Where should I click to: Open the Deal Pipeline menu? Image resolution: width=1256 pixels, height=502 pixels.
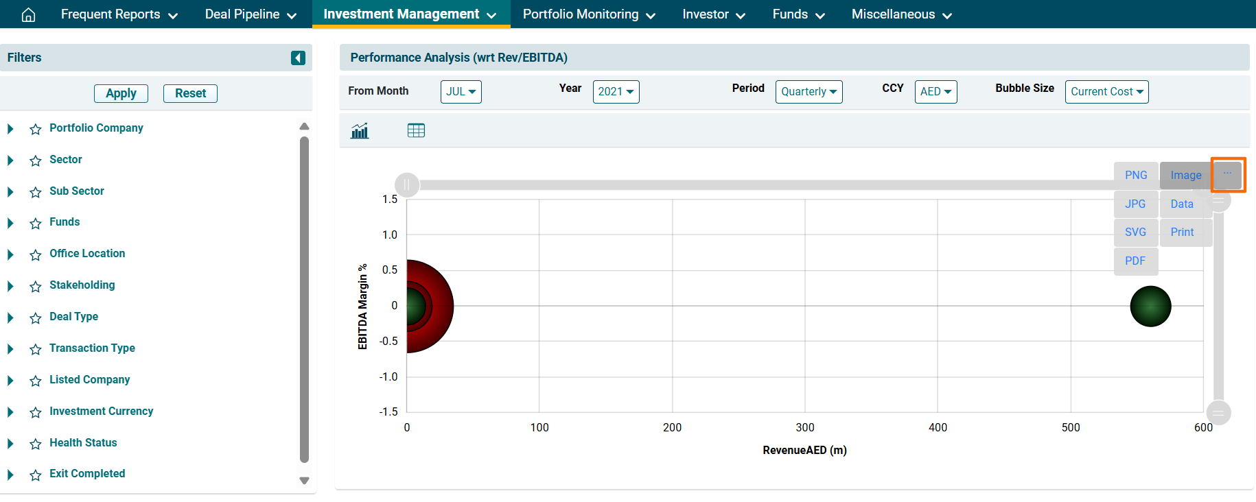point(251,14)
